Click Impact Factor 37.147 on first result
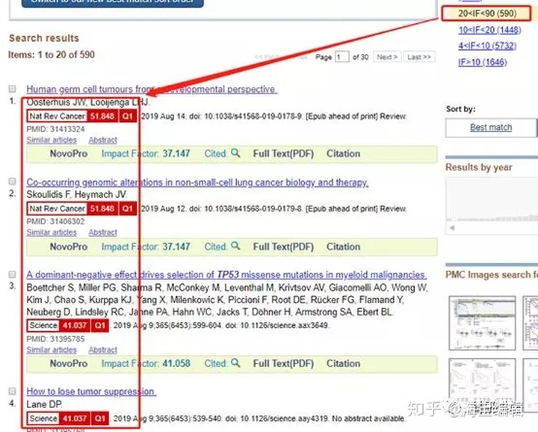Viewport: 538px width, 432px height. click(x=176, y=154)
